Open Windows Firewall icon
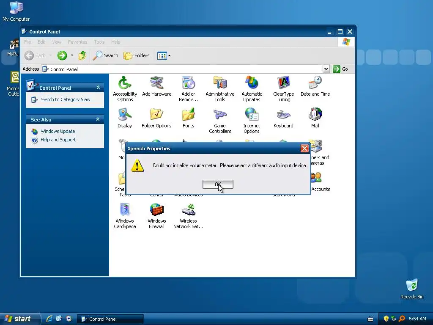This screenshot has width=433, height=325. [156, 216]
